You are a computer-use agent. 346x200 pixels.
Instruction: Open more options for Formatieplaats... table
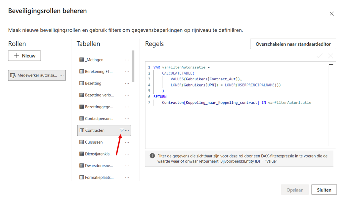point(127,178)
